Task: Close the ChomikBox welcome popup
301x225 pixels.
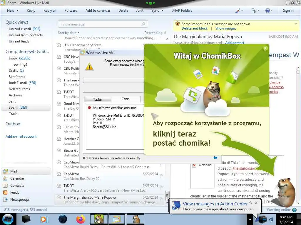Action: (x=265, y=48)
